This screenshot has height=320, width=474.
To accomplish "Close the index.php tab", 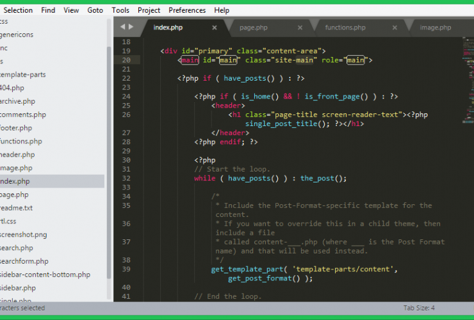I will 215,28.
